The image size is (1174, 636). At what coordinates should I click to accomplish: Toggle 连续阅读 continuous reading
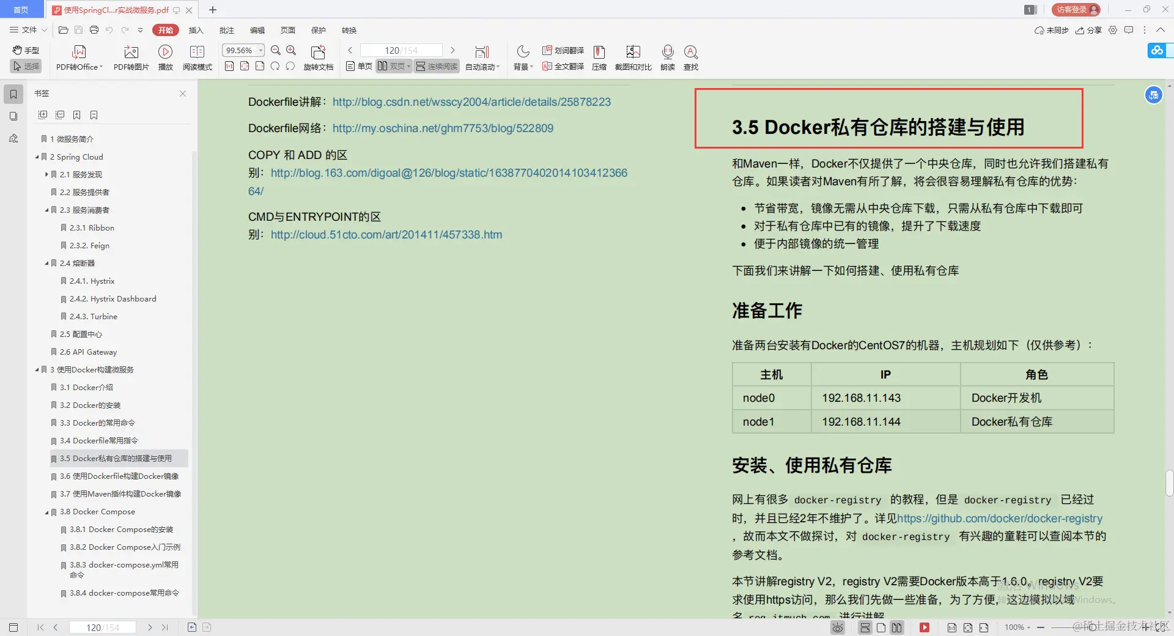(x=437, y=66)
